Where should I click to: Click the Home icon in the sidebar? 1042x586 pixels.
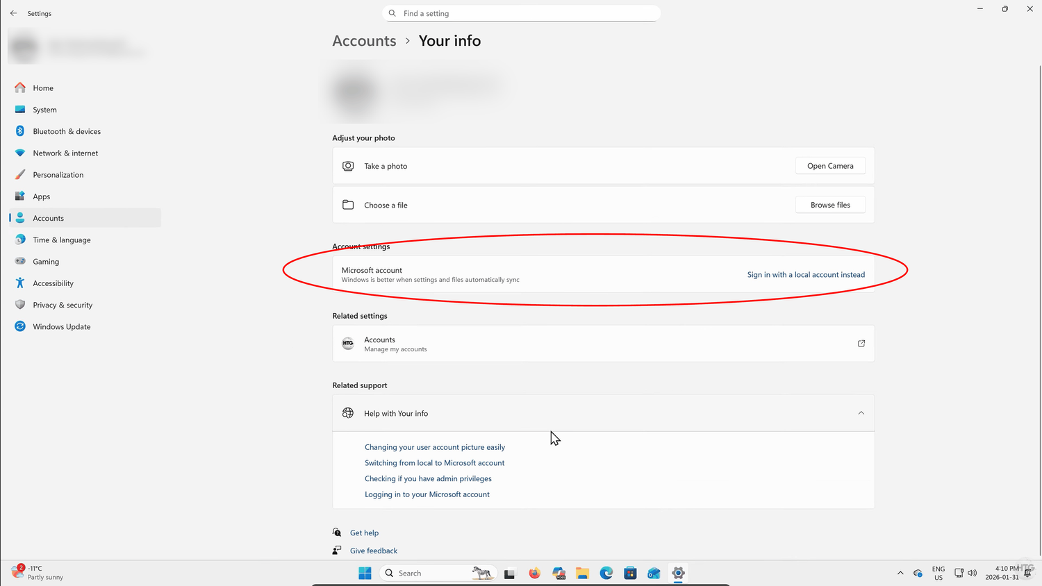click(20, 87)
